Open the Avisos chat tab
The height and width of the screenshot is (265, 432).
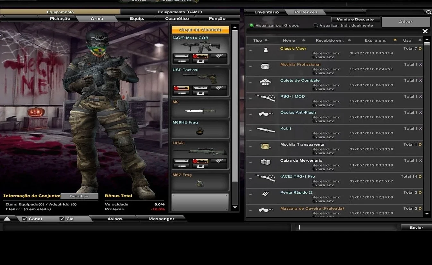coord(115,219)
